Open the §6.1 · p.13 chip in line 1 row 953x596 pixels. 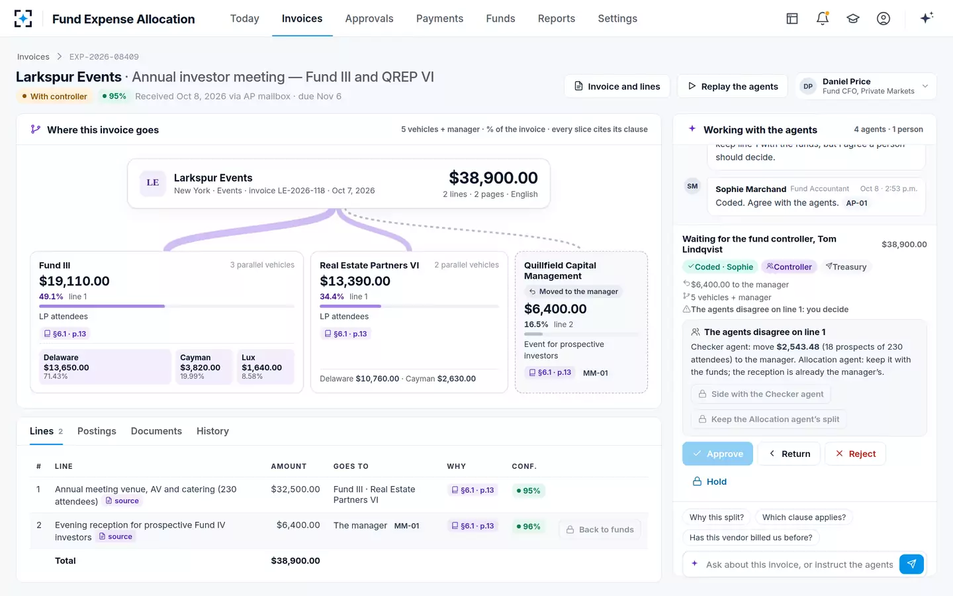[473, 490]
